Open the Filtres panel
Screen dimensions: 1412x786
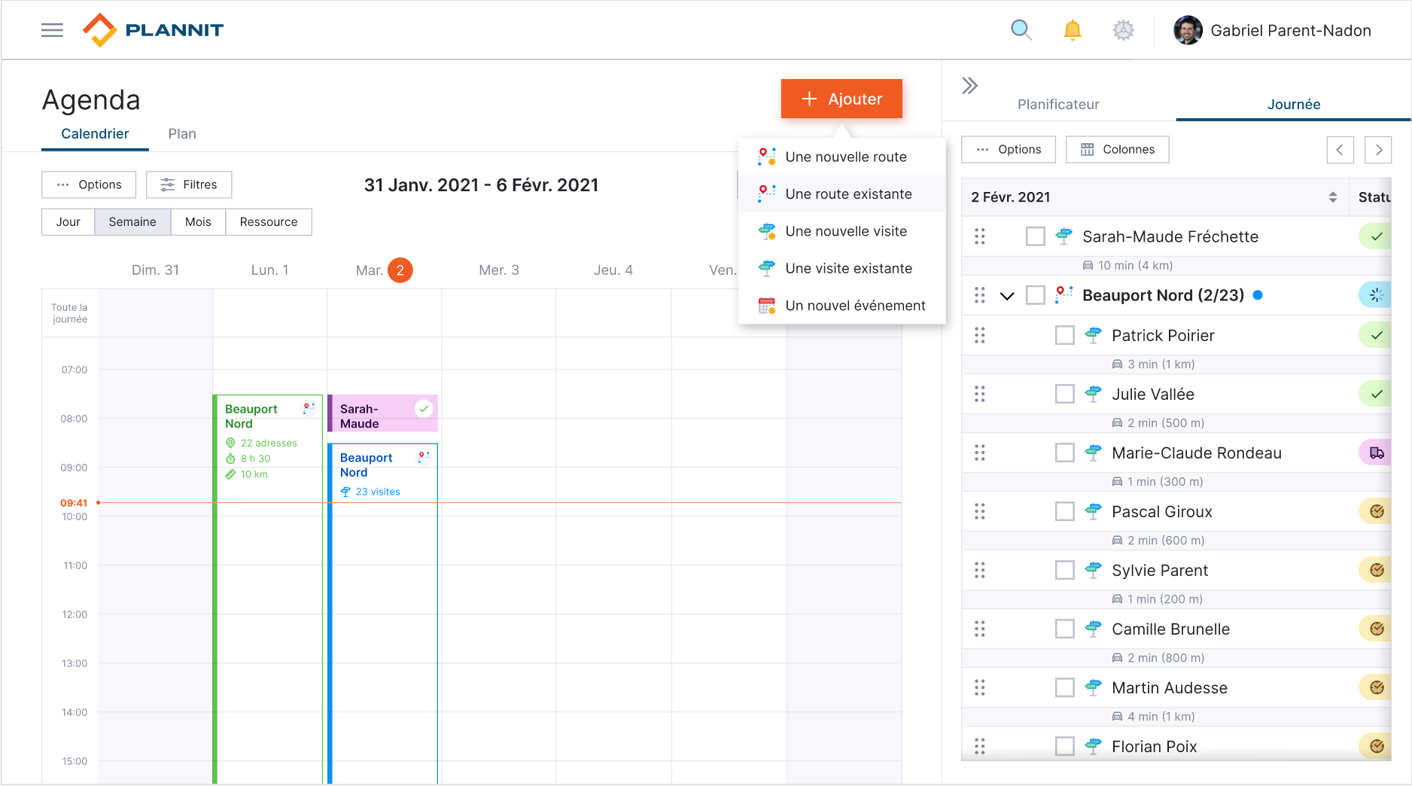click(x=189, y=184)
